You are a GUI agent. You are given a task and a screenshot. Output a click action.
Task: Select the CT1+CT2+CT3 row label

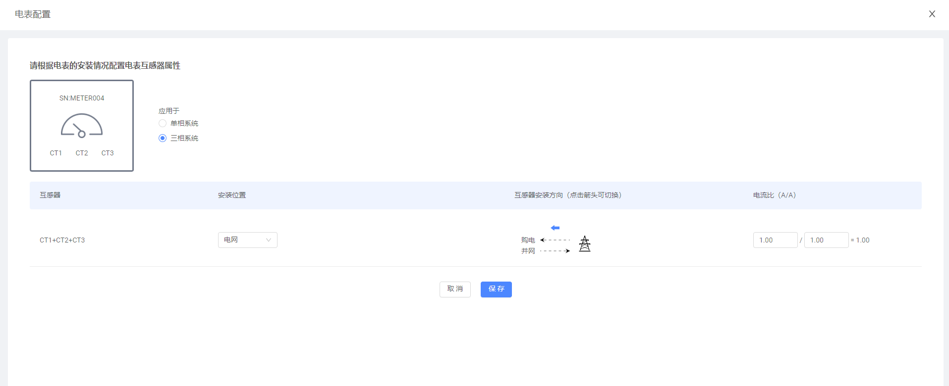coord(62,240)
